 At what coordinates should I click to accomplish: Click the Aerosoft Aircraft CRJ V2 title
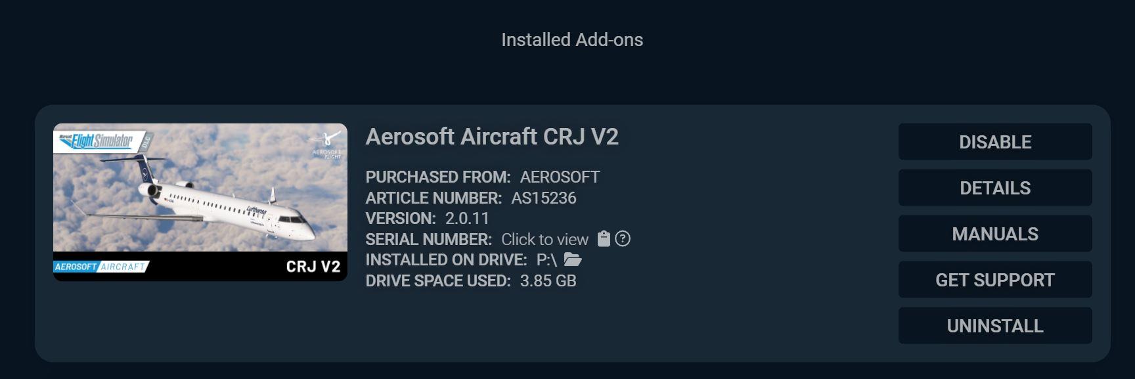coord(492,137)
